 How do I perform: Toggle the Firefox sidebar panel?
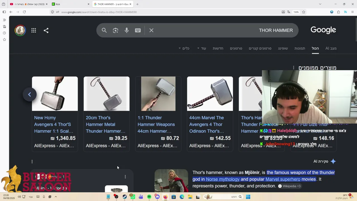click(x=4, y=12)
